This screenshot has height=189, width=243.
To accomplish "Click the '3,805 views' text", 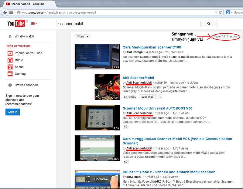I will click(x=170, y=177).
